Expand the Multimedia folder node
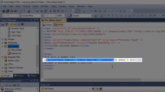Screen dimensions: 165x92 2,43
